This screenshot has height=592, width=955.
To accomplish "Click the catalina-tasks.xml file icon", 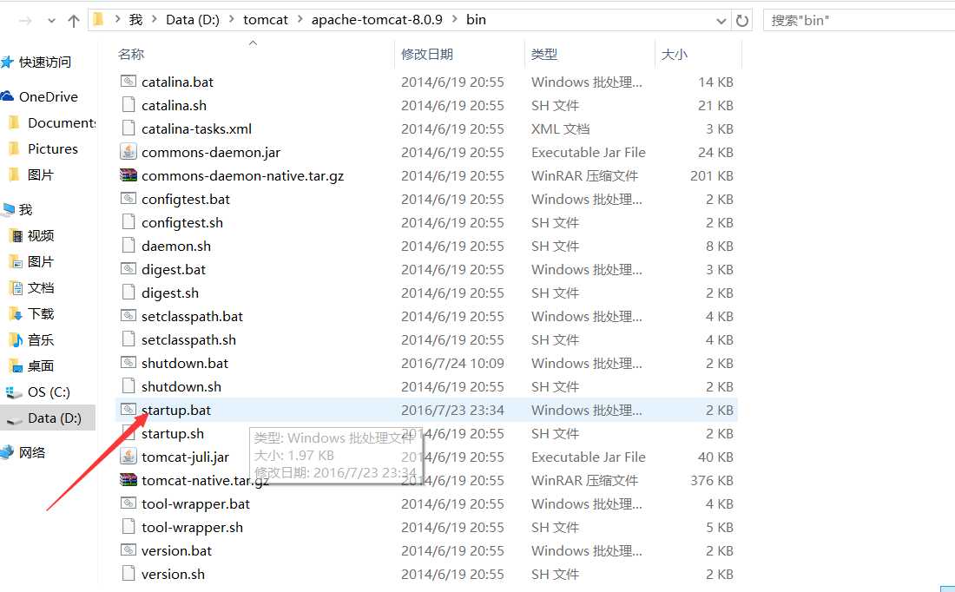I will click(x=128, y=128).
